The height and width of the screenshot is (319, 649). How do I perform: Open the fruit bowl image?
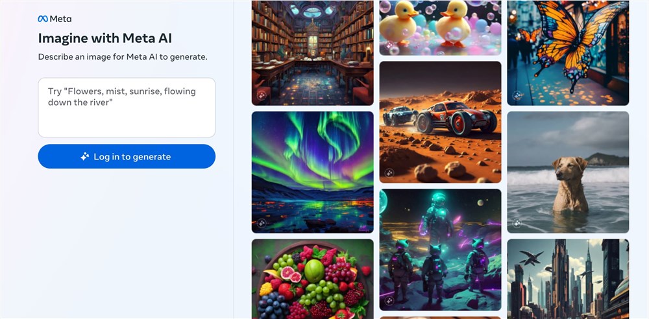(313, 279)
